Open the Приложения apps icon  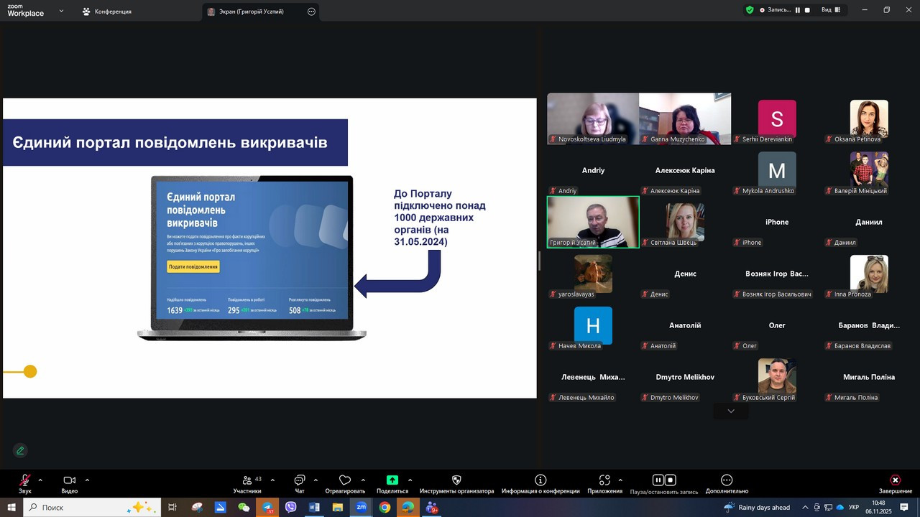[x=604, y=480]
